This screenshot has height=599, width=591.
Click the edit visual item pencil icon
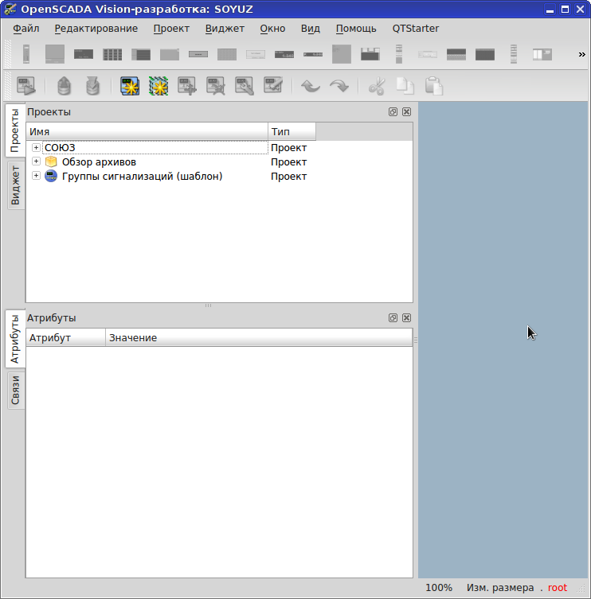coord(273,86)
